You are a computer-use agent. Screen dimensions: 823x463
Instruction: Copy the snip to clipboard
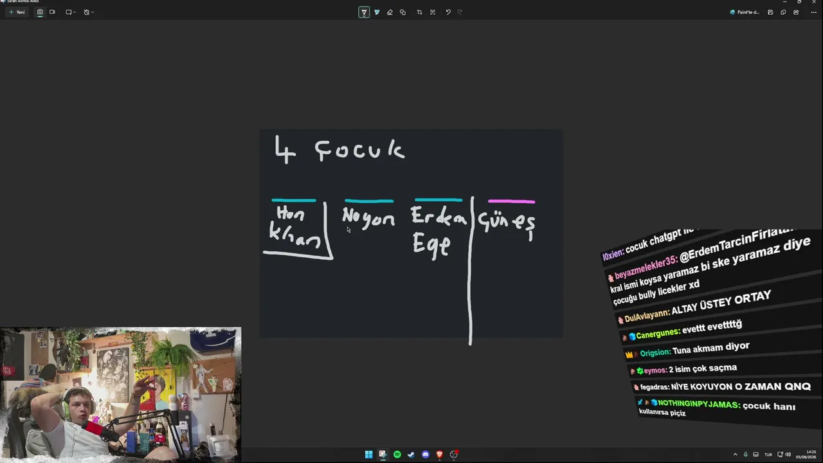tap(783, 12)
